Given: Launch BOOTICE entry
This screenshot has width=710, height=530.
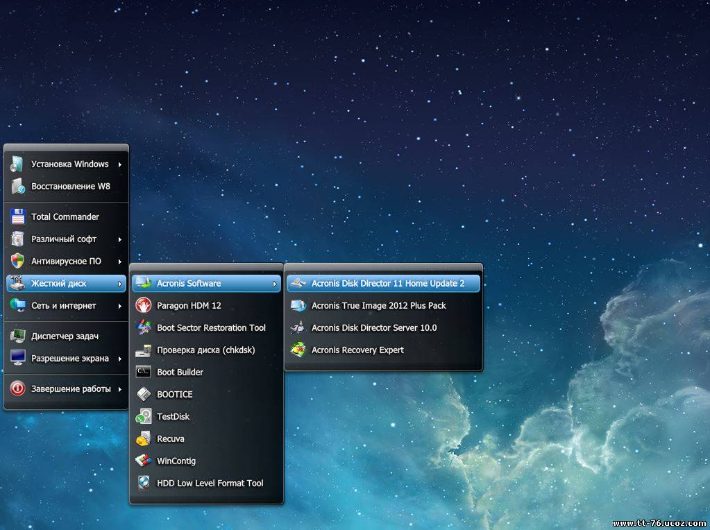Looking at the screenshot, I should pyautogui.click(x=207, y=394).
